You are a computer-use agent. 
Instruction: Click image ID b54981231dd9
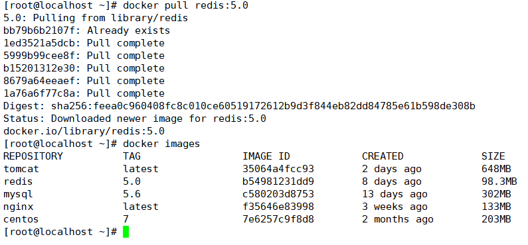tap(278, 181)
